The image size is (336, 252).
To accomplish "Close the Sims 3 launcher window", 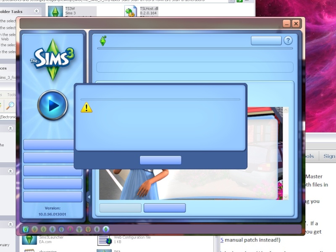I will tap(296, 24).
